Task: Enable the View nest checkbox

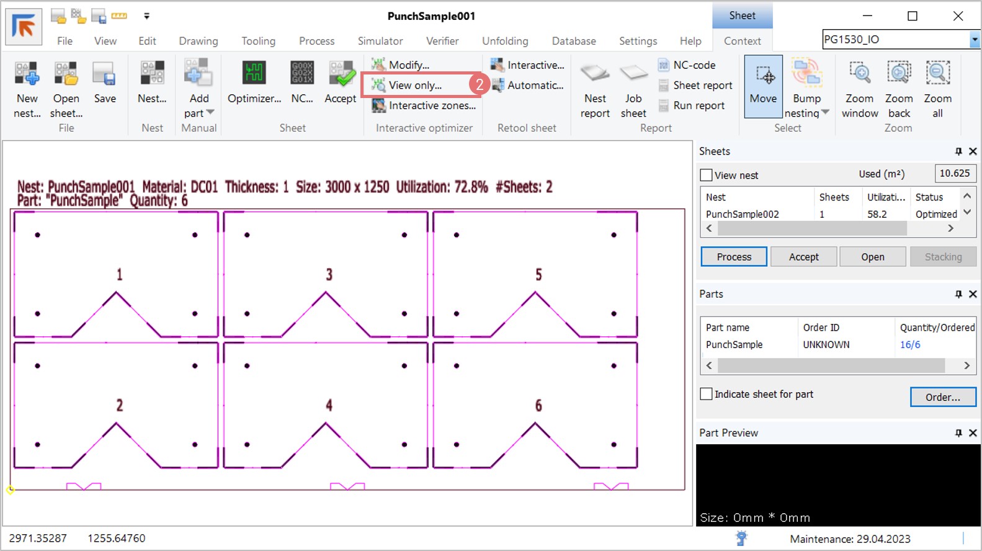Action: [706, 175]
